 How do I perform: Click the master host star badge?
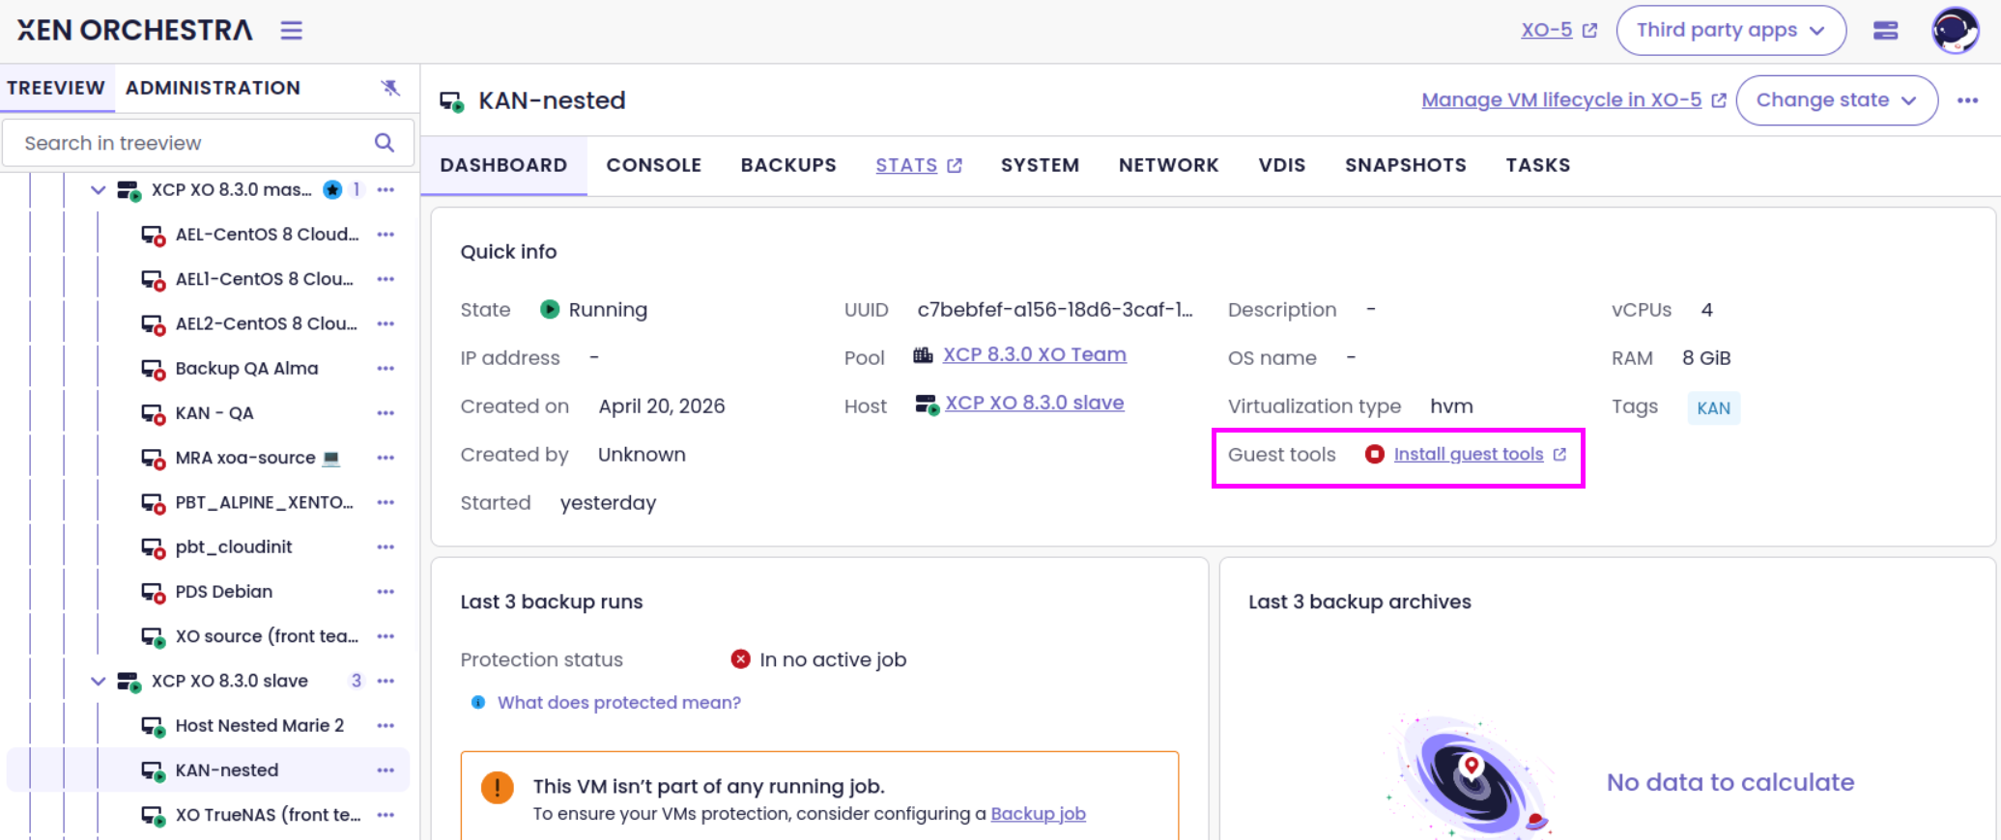click(332, 190)
